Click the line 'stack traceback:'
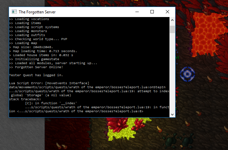 coord(25,99)
